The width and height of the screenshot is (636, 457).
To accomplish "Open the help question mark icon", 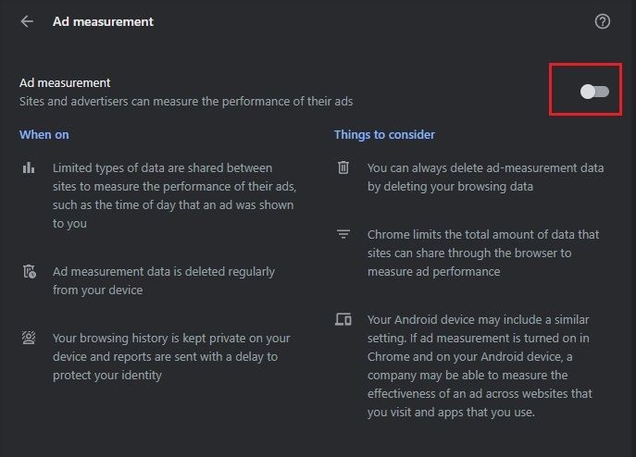I will pos(603,21).
